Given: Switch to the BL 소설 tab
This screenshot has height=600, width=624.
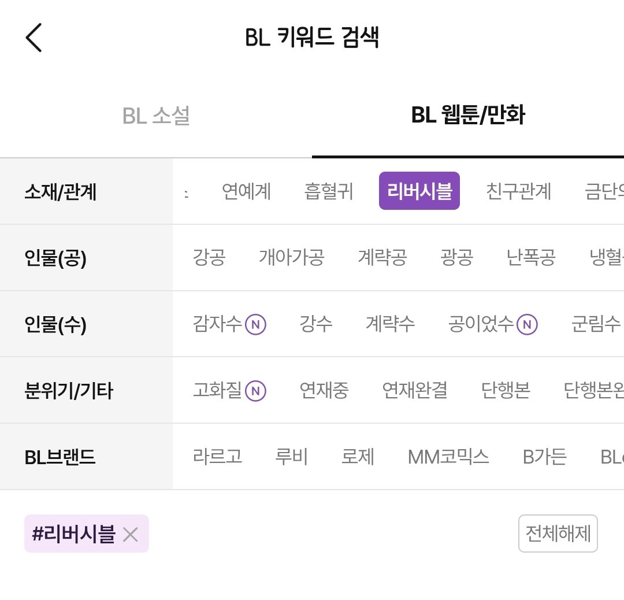Looking at the screenshot, I should [x=156, y=116].
